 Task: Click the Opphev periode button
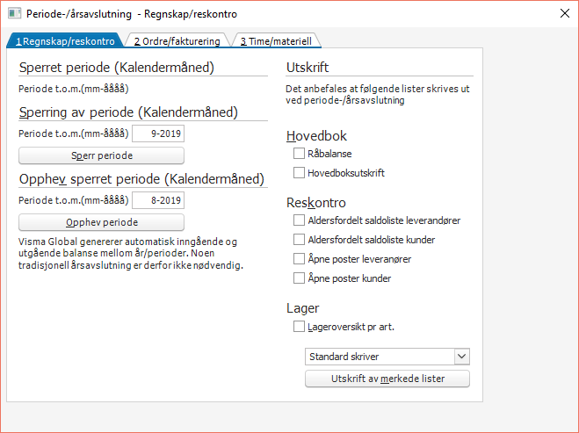(102, 222)
